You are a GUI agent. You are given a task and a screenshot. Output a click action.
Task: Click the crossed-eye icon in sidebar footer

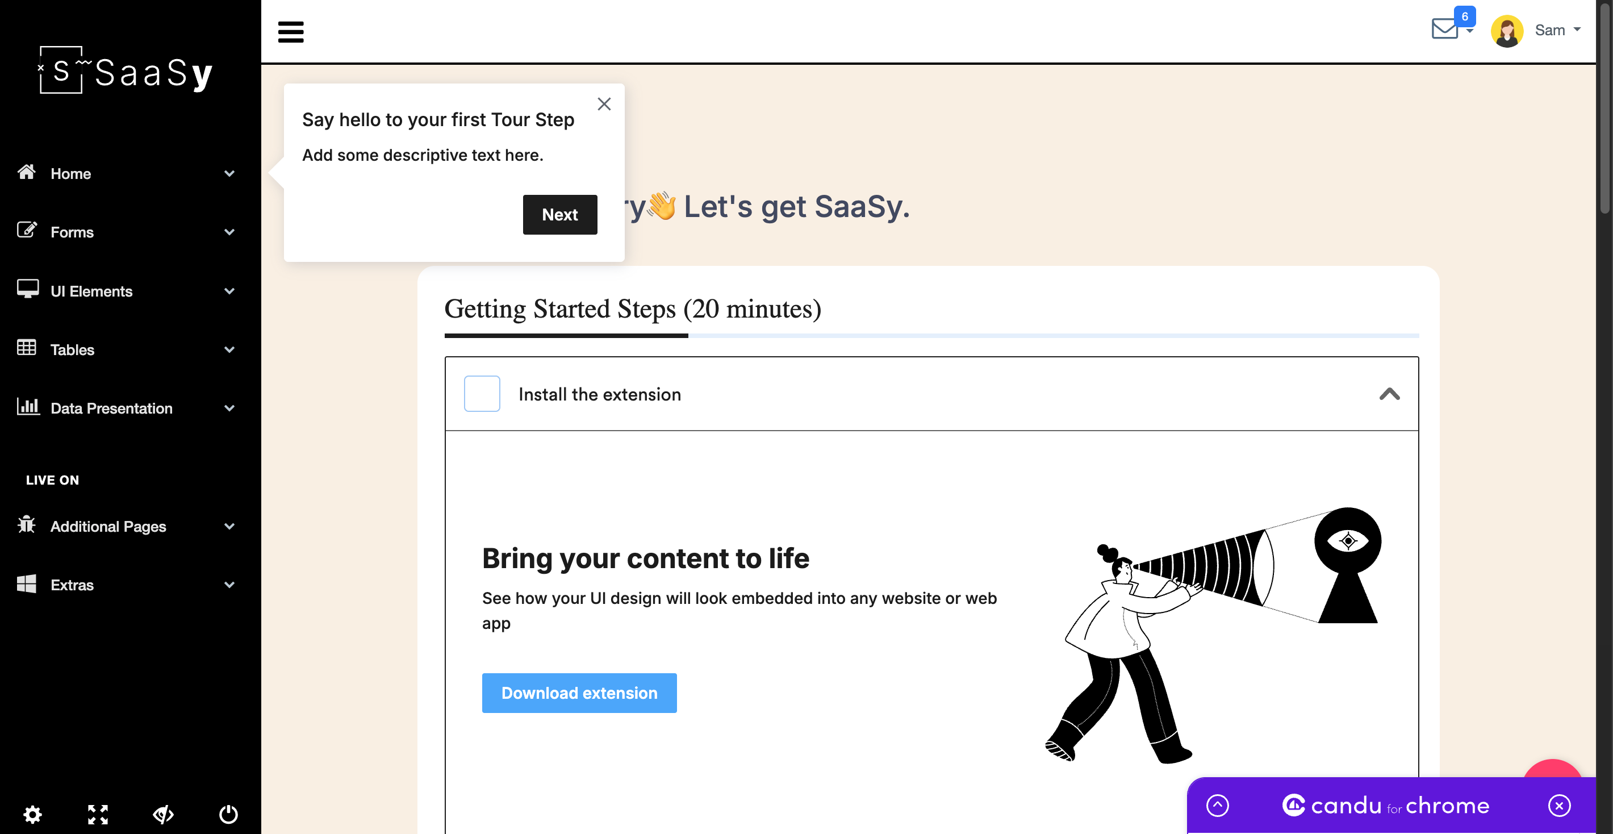pyautogui.click(x=164, y=814)
